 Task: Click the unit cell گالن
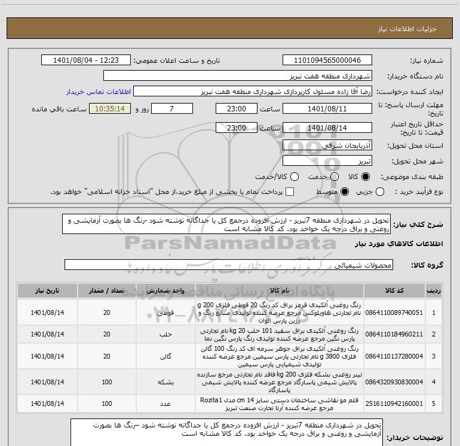tap(165, 356)
